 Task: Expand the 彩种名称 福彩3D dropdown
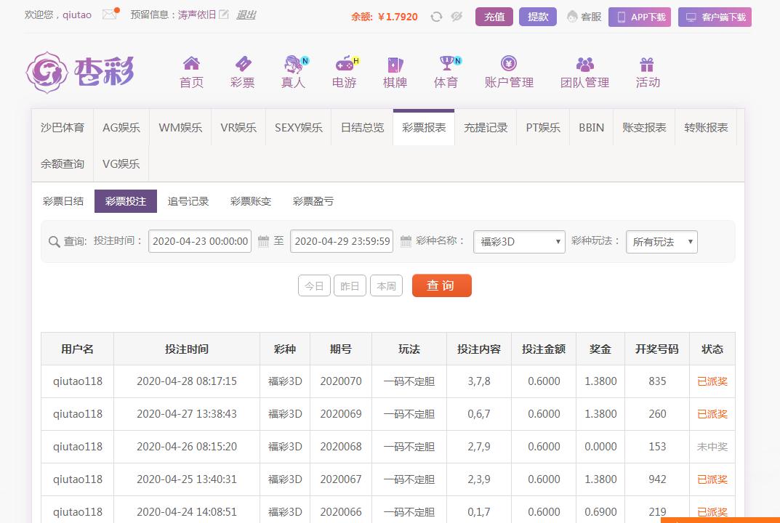click(x=519, y=242)
